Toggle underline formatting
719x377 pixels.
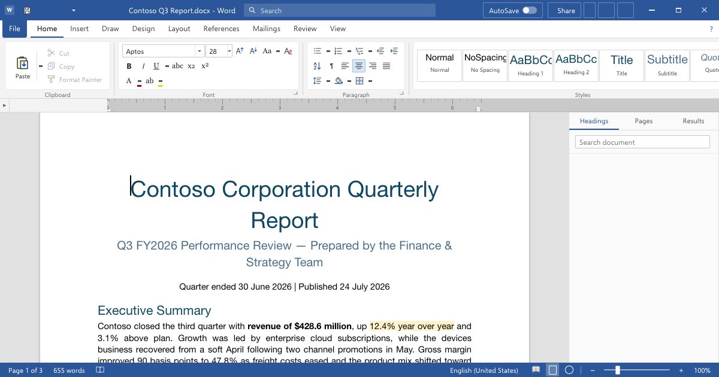(156, 66)
